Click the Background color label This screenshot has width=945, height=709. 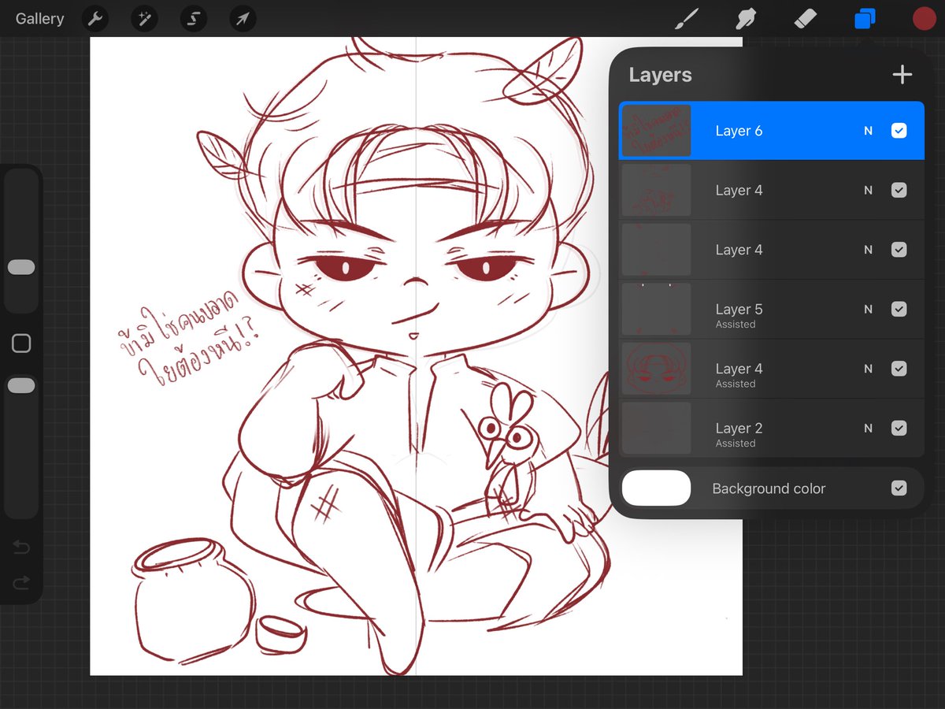pos(769,488)
